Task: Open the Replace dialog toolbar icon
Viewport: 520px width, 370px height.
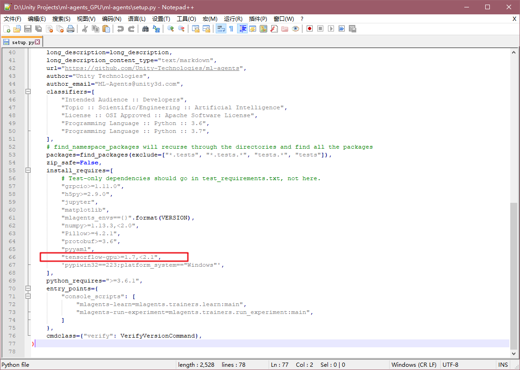Action: coord(156,29)
